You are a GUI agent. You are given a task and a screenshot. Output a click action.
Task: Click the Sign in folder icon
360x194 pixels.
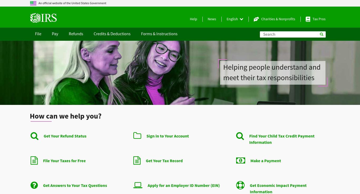tap(137, 136)
